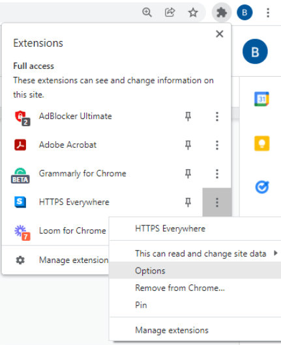Click the HTTPS Everywhere extension icon
The image size is (281, 345).
pos(20,202)
